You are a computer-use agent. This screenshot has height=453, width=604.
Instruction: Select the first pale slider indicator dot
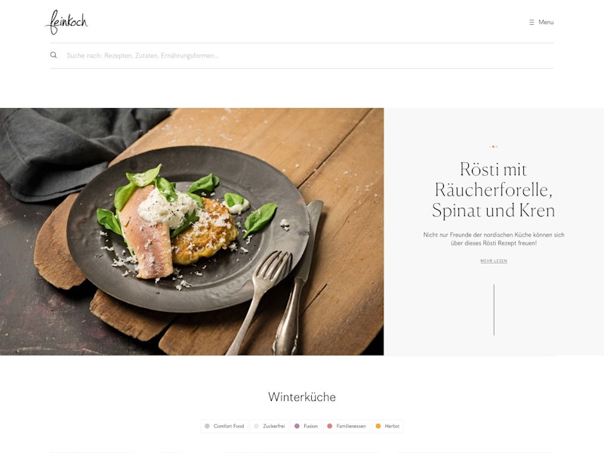[490, 146]
